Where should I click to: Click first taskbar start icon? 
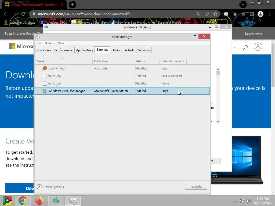pos(7,201)
